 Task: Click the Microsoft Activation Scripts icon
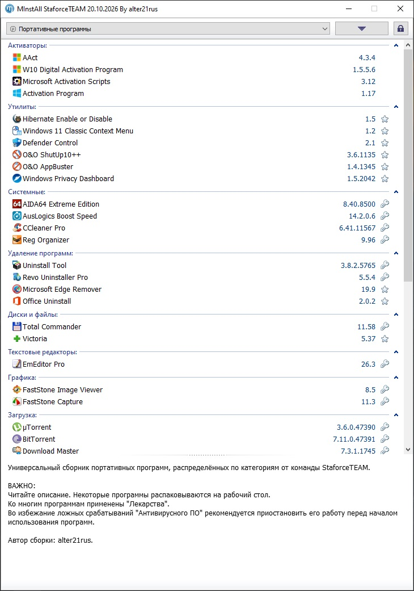point(16,81)
